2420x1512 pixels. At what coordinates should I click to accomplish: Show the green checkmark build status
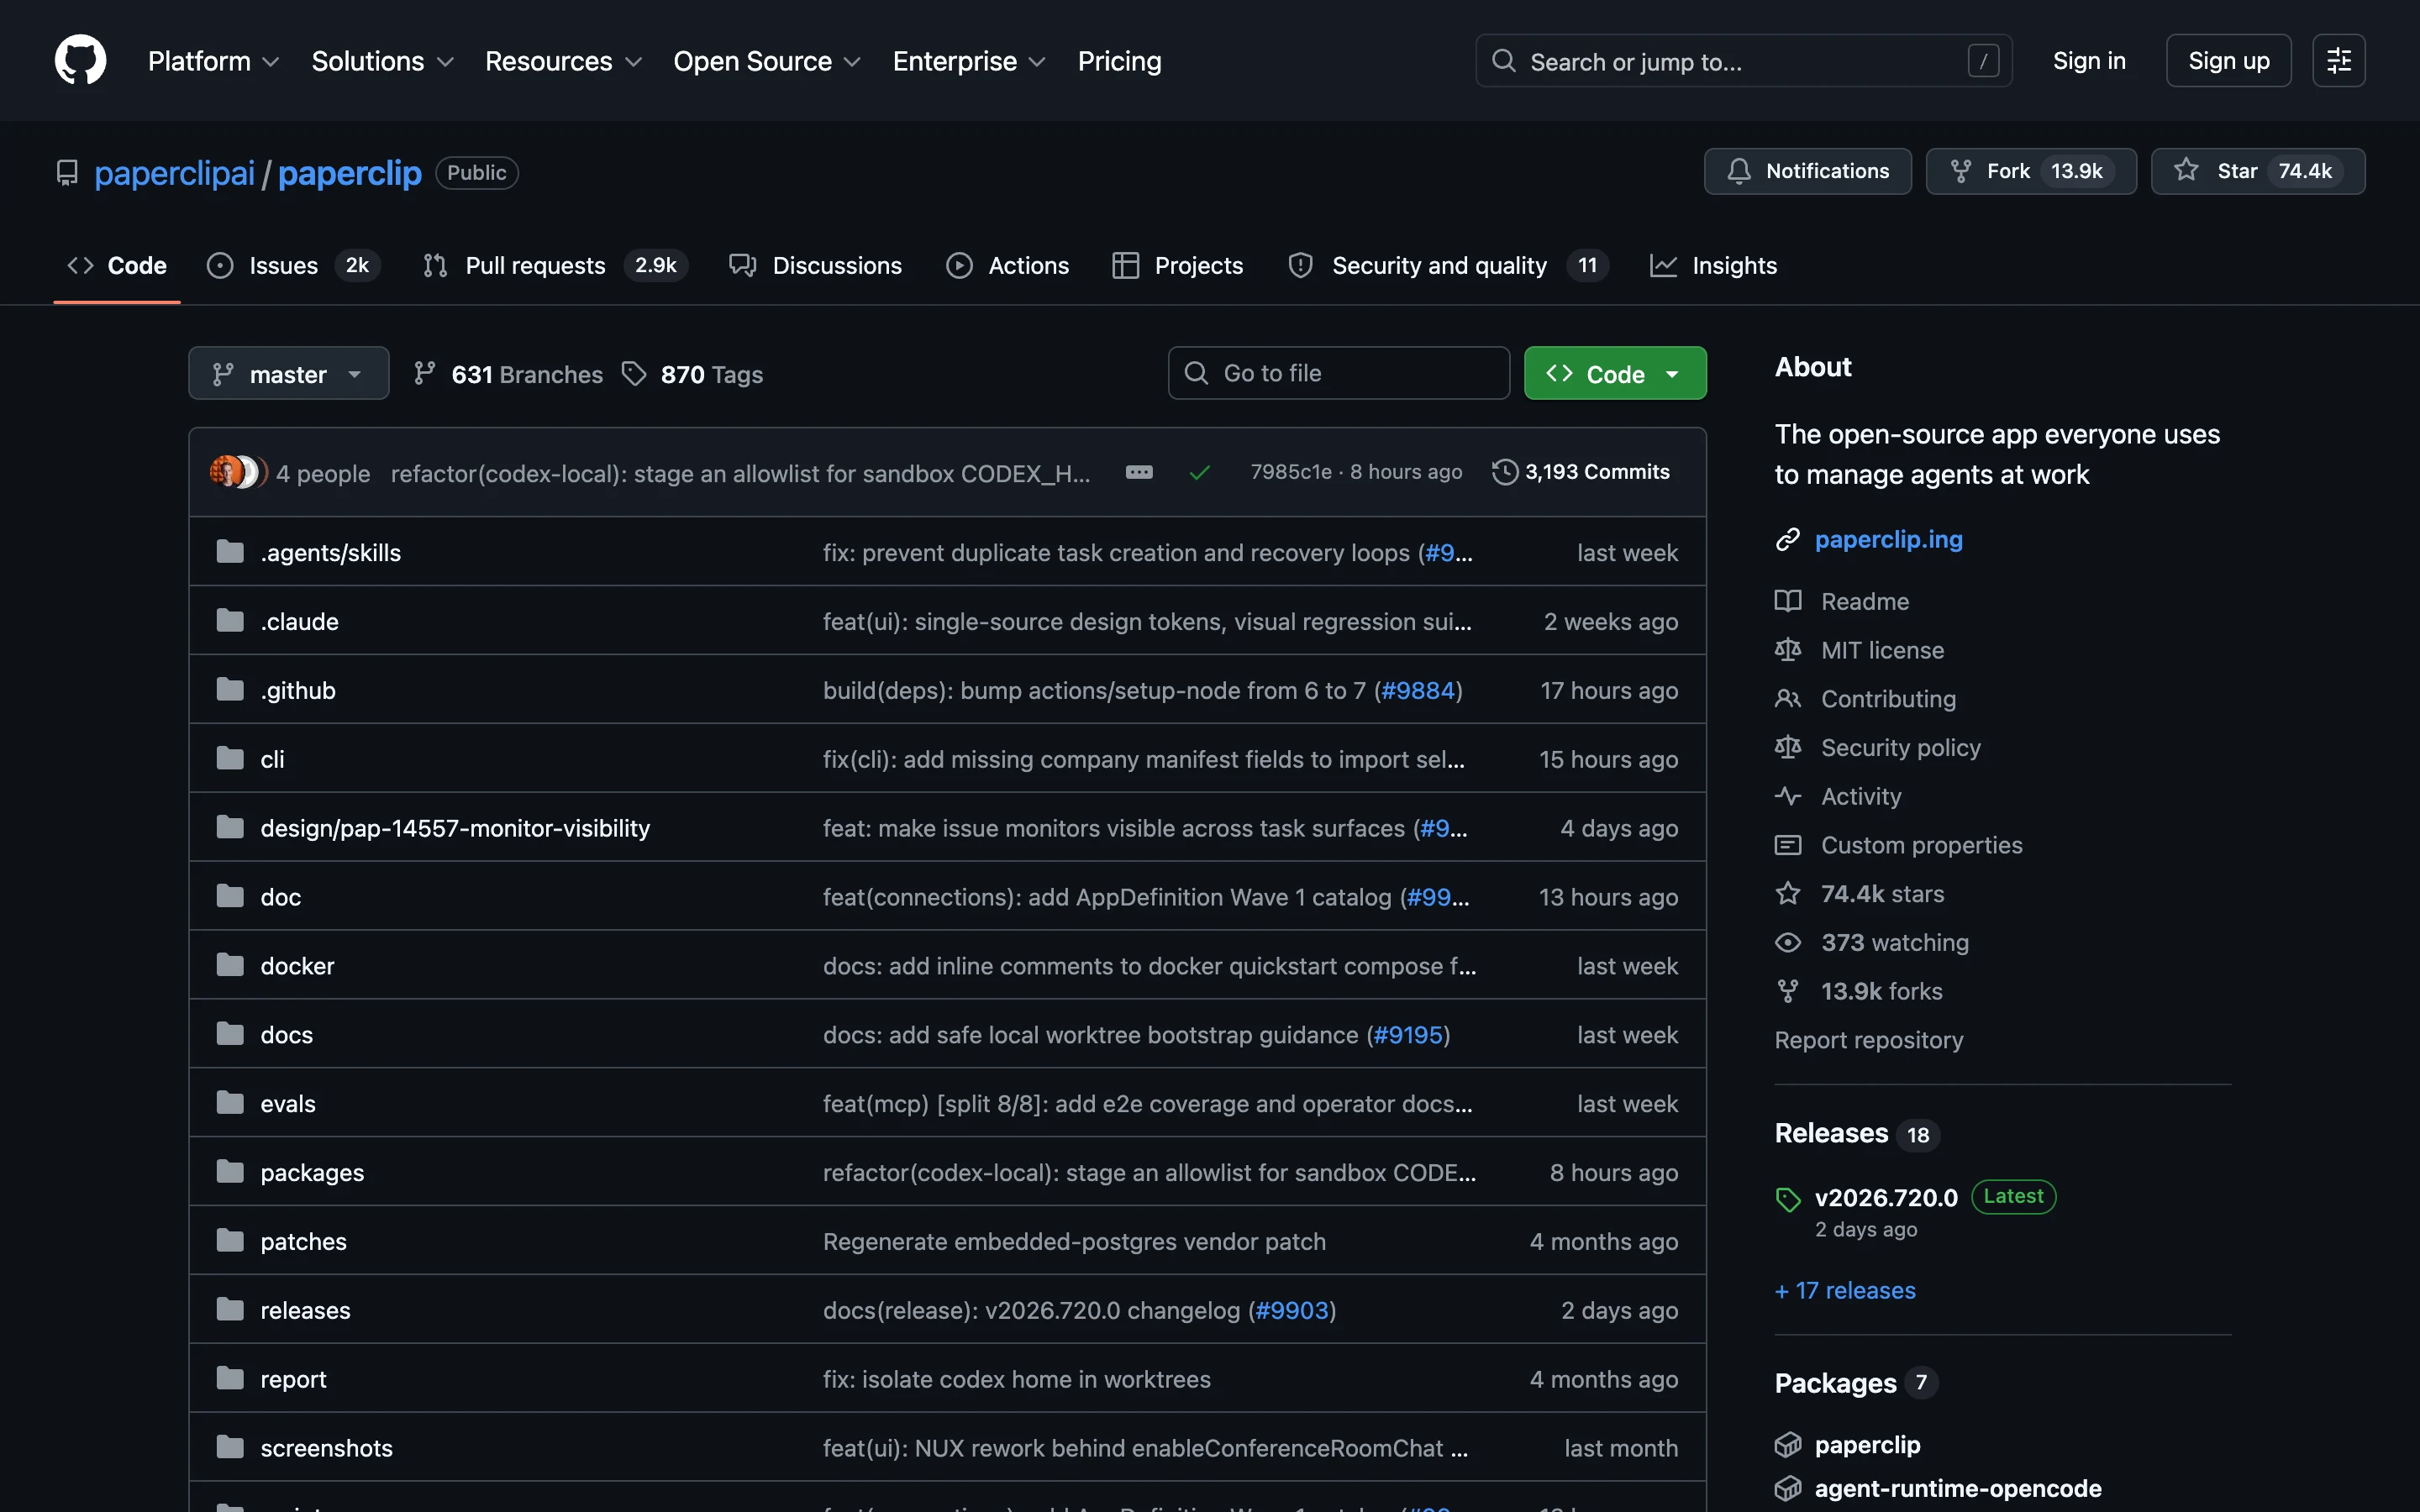1199,472
